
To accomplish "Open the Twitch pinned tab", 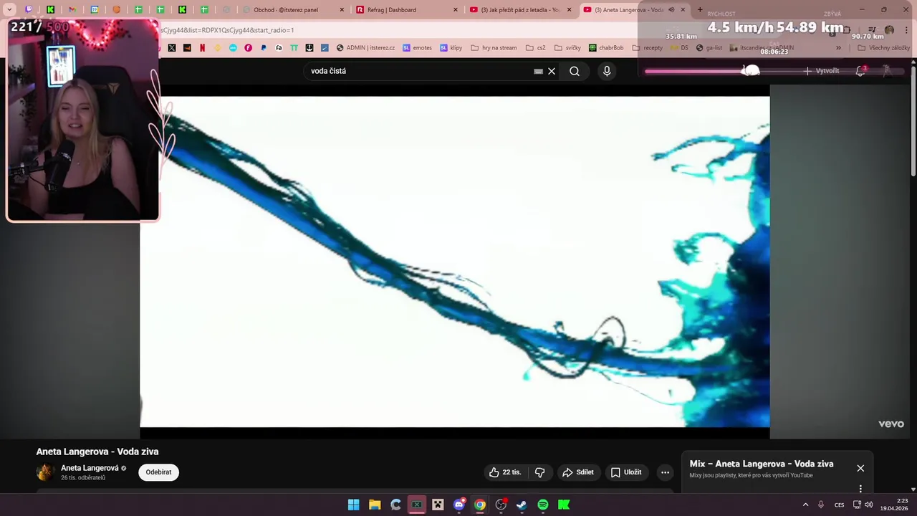I will coord(29,9).
